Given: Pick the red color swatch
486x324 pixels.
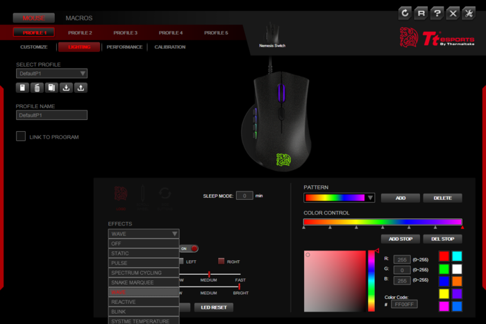Looking at the screenshot, I should tap(444, 257).
